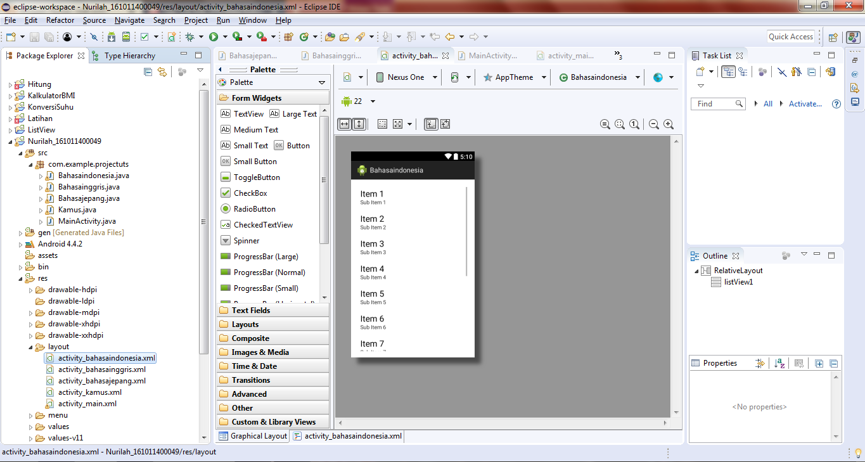Save all files using the Save All icon
This screenshot has width=865, height=462.
49,36
